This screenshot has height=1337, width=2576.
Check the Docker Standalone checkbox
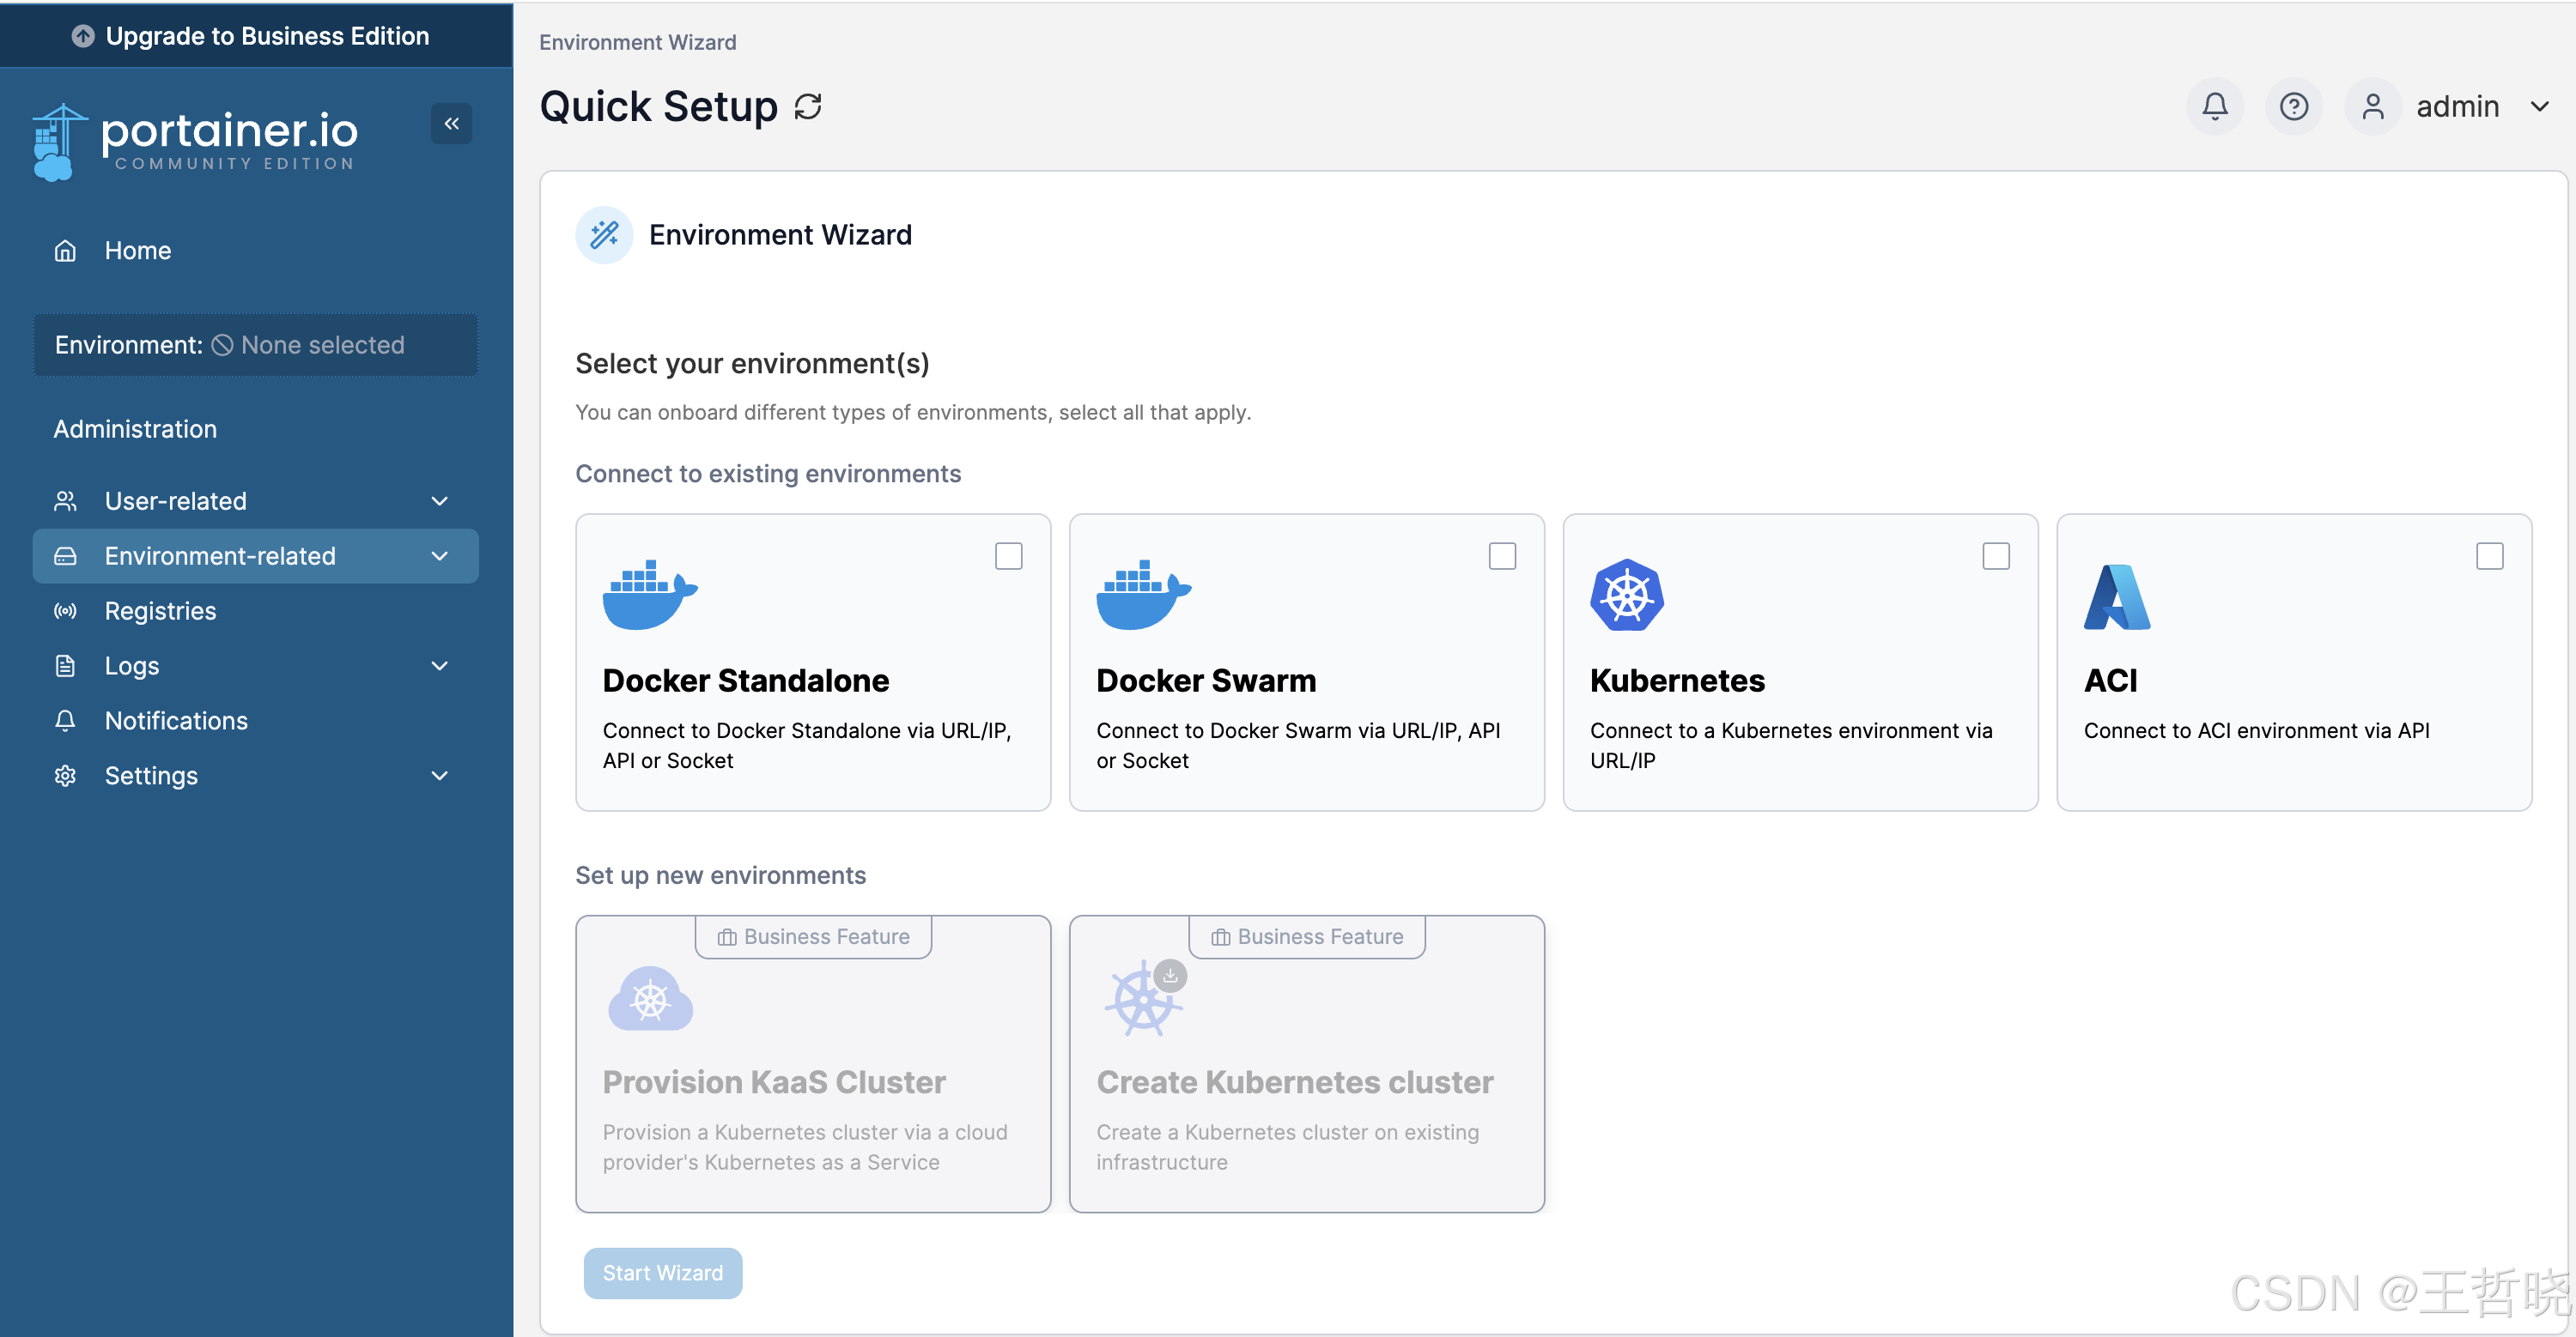point(1009,555)
